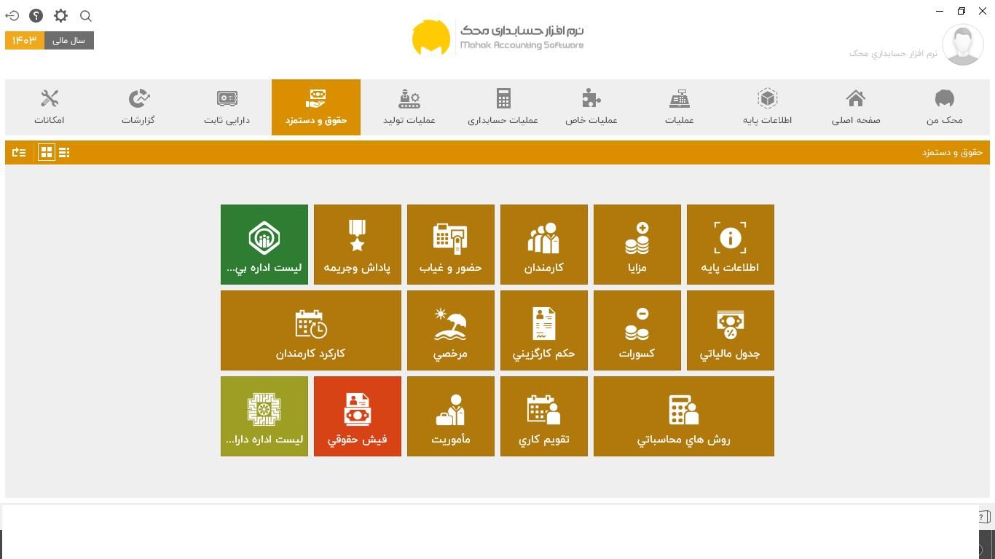Open the پاداش وجريمه tile
The height and width of the screenshot is (559, 995).
click(357, 245)
